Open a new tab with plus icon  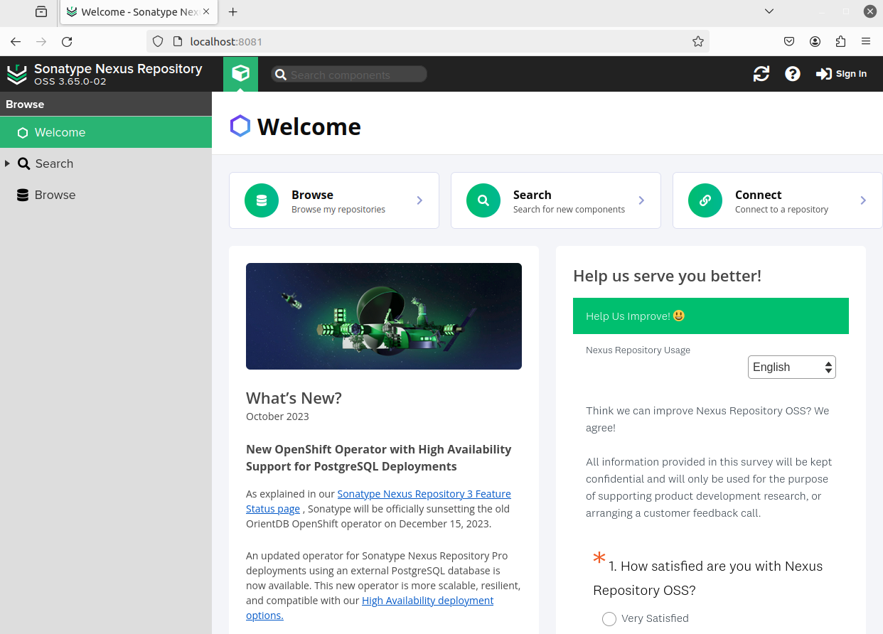(232, 12)
